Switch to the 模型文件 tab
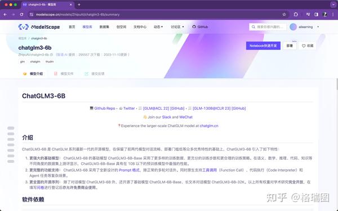Screen dimensions: 338x211 64,74
